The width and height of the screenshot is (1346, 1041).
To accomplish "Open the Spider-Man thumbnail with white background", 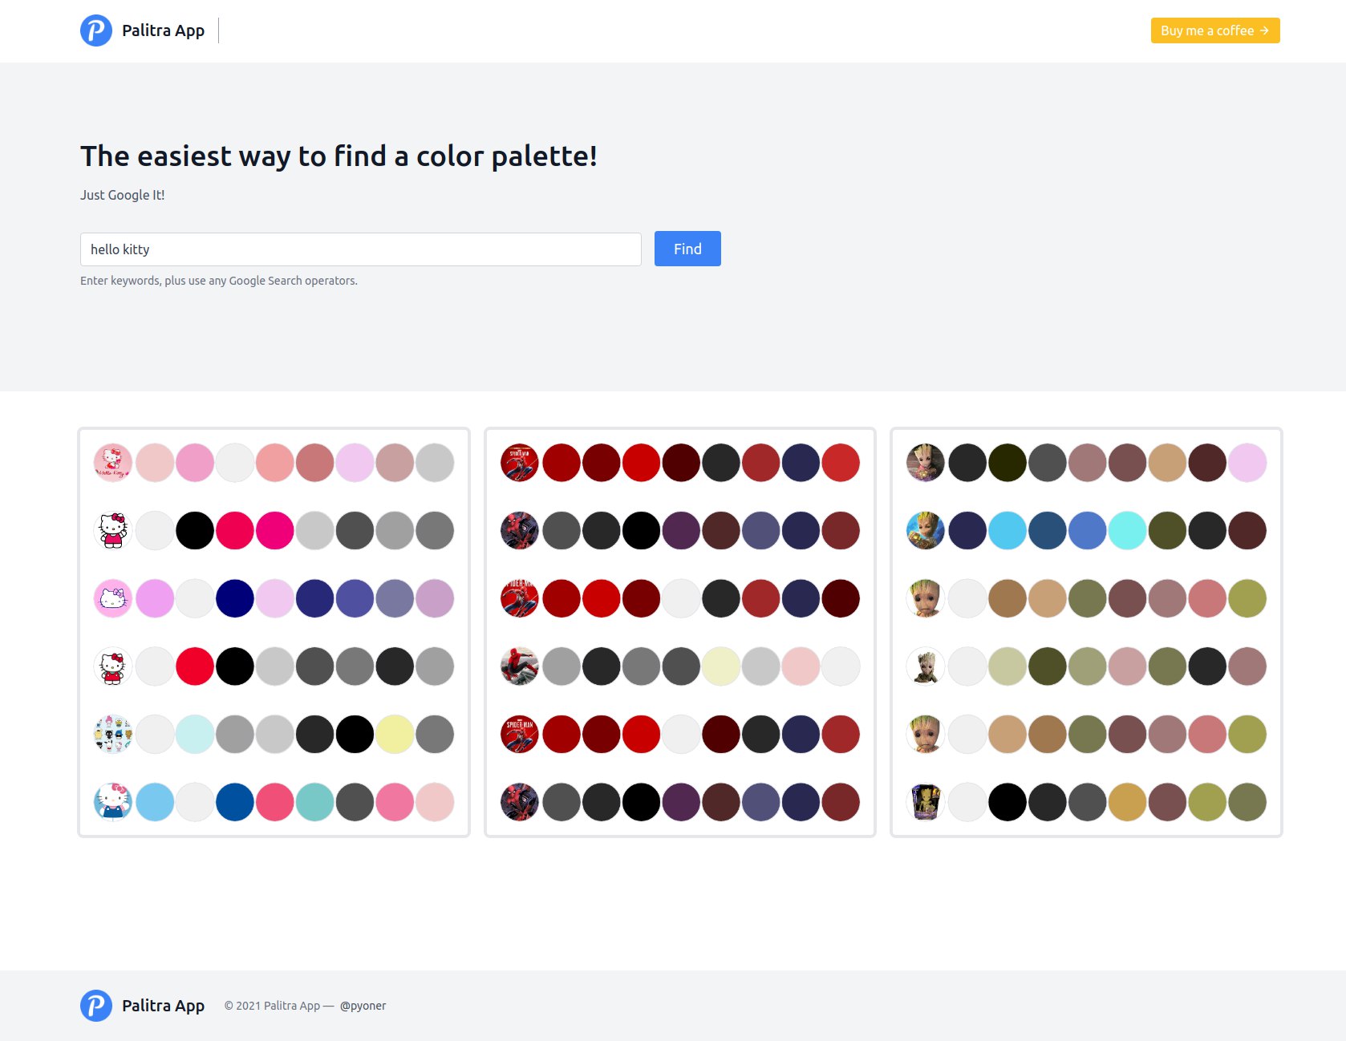I will [x=520, y=666].
